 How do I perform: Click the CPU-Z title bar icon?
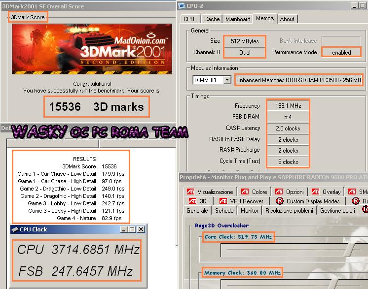(x=182, y=6)
